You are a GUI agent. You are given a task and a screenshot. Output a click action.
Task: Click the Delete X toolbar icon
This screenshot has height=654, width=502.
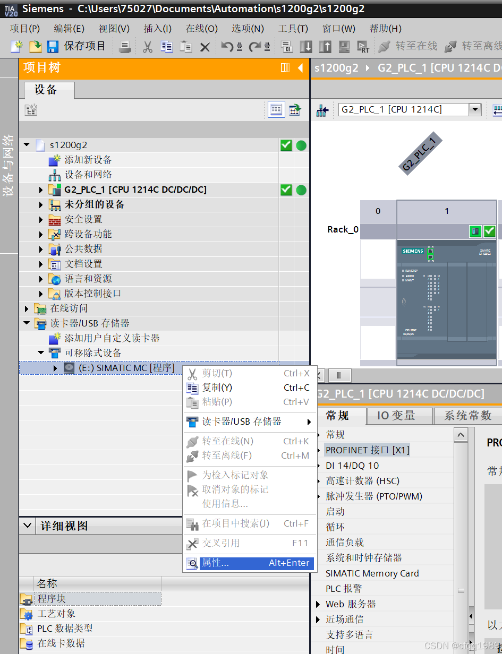(205, 47)
